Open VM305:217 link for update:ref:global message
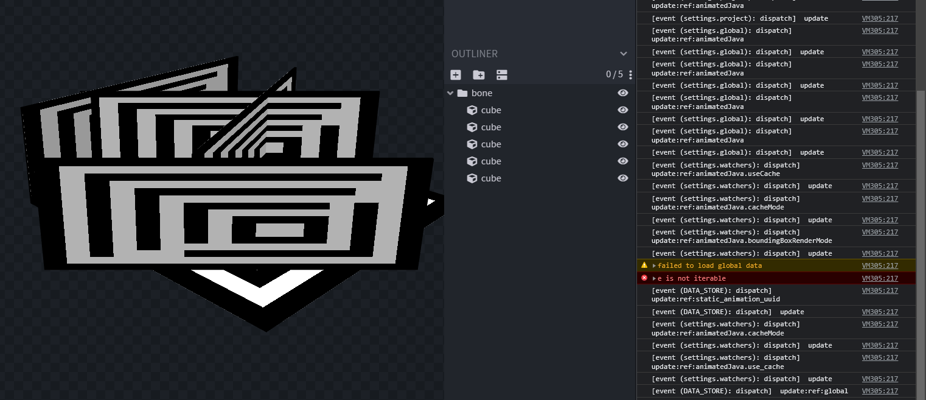Screen dimensions: 926x400 [x=880, y=391]
